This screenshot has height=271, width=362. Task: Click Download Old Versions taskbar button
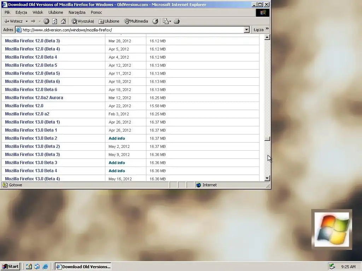click(x=83, y=267)
